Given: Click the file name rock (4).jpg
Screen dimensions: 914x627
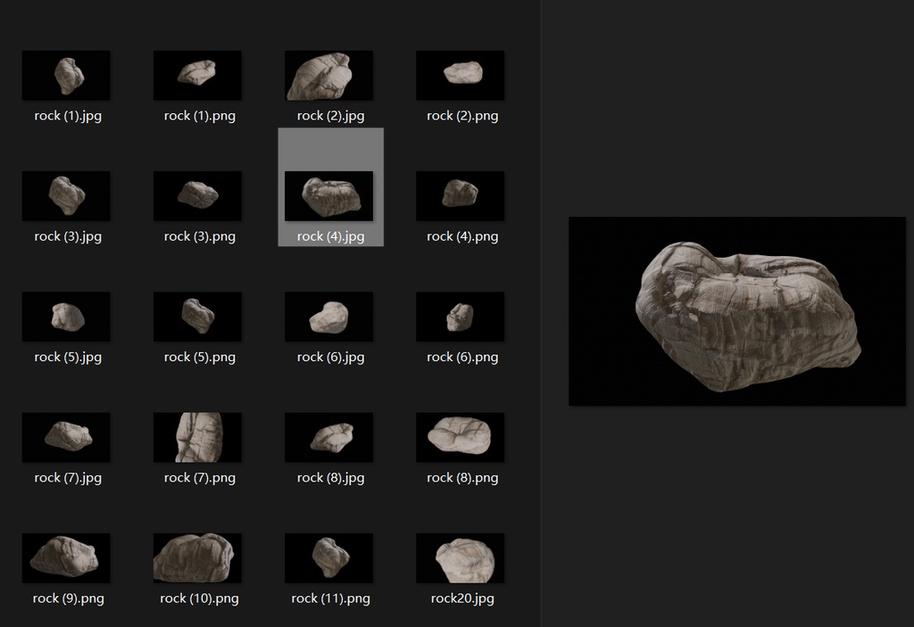Looking at the screenshot, I should (x=330, y=236).
